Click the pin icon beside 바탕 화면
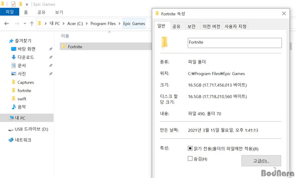Screen dimensions: 296x178 pyautogui.click(x=51, y=49)
